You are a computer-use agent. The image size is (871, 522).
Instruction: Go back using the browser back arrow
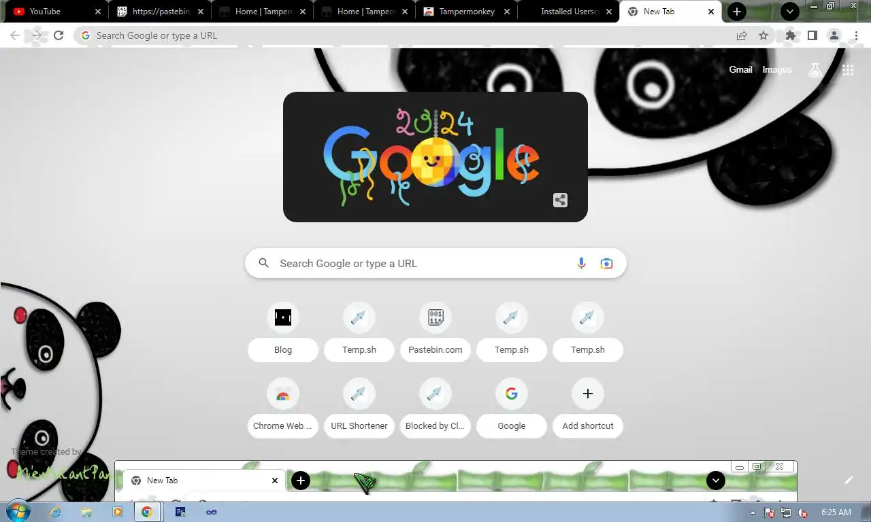[15, 35]
